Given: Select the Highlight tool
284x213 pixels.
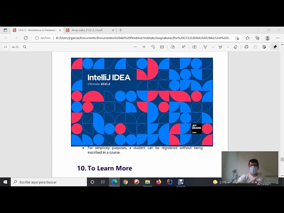Looking at the screenshot, I should pos(221,47).
